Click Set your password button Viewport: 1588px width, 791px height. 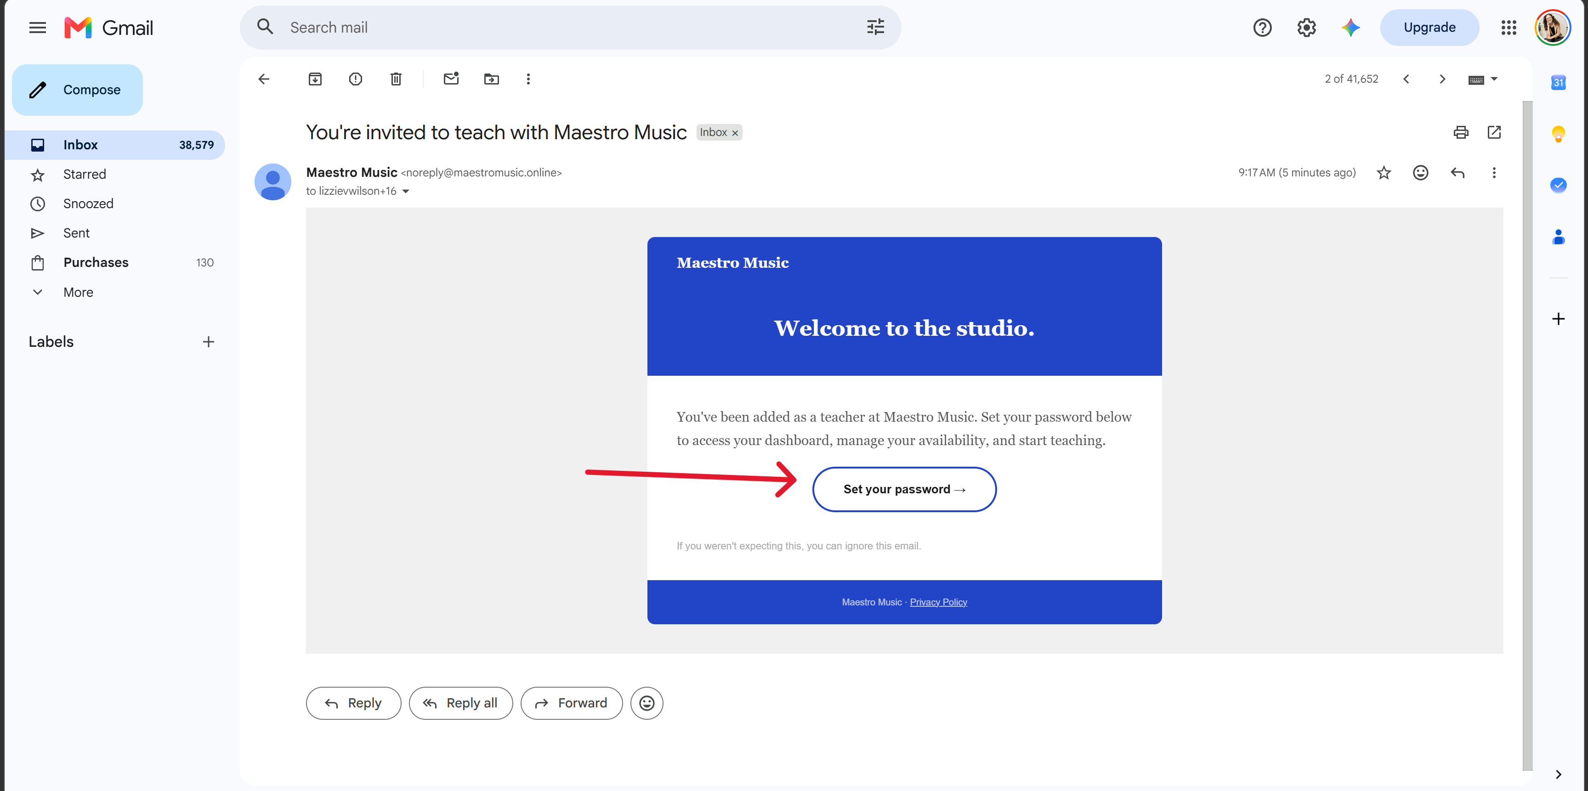tap(904, 489)
